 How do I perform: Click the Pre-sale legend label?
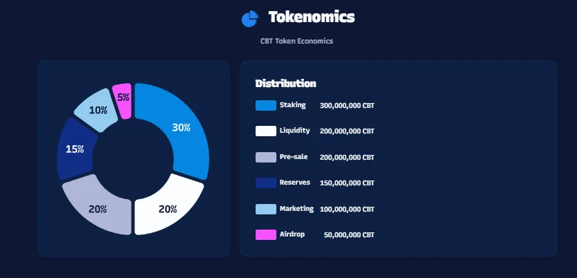point(293,157)
